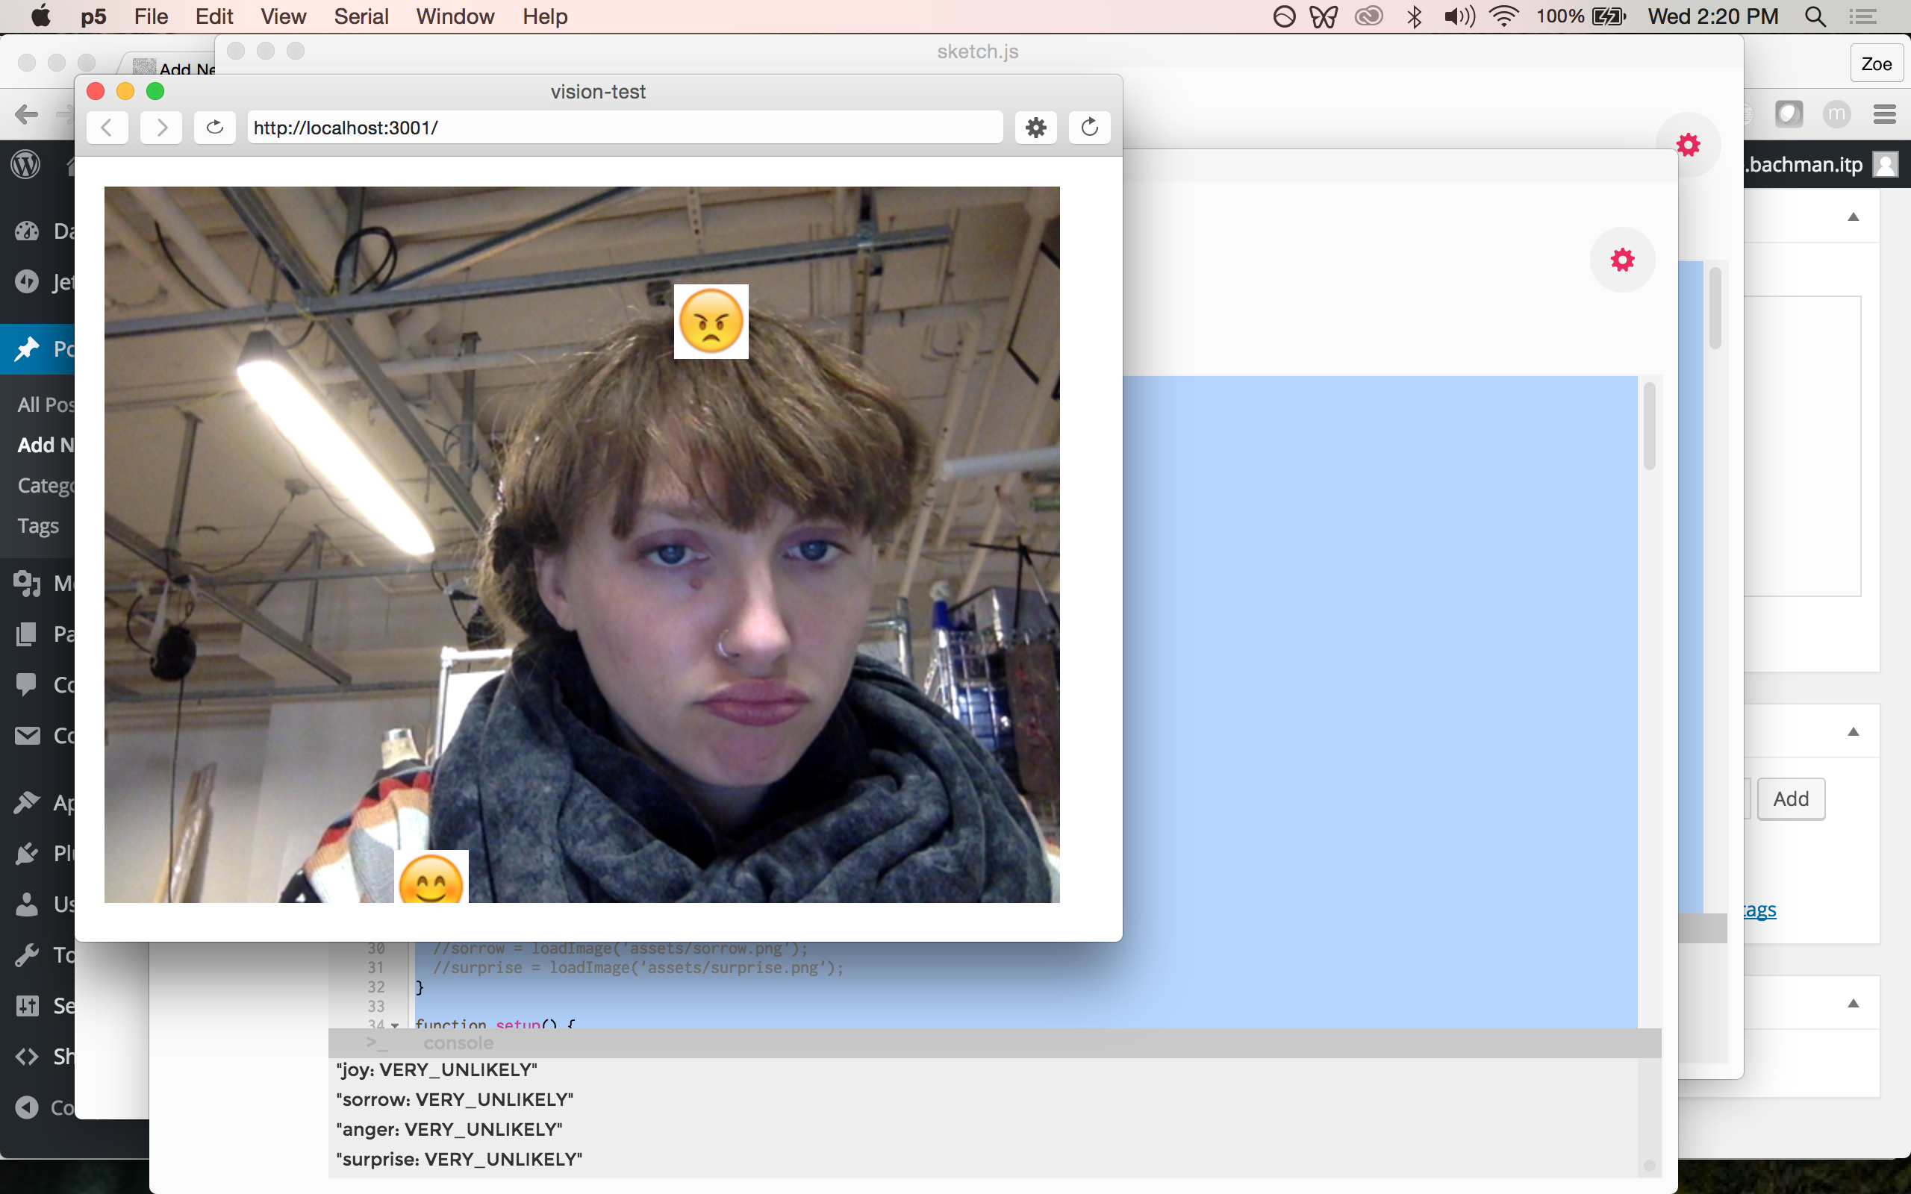Image resolution: width=1911 pixels, height=1194 pixels.
Task: Click the console header bar
Action: [x=995, y=1043]
